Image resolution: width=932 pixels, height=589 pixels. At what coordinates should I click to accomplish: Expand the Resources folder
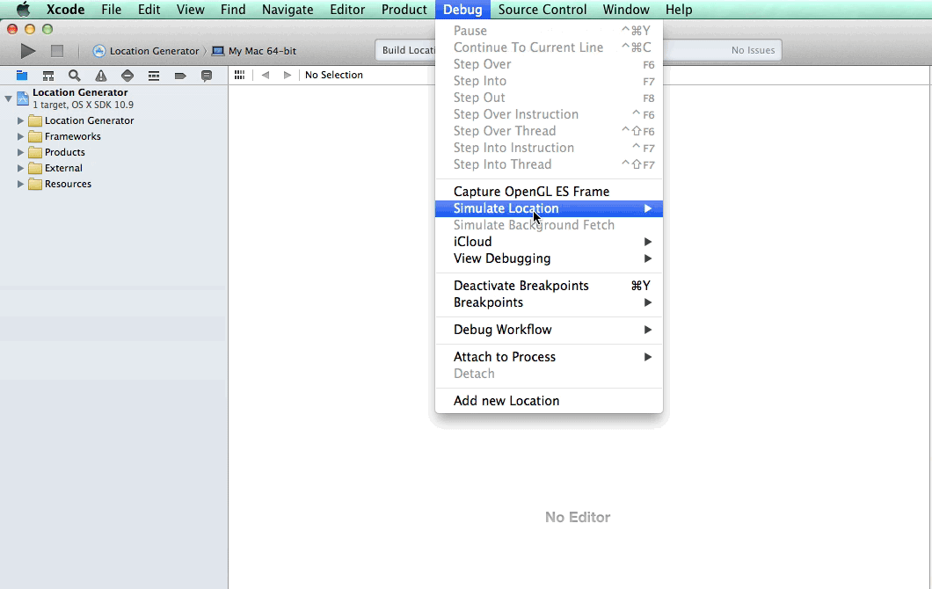pyautogui.click(x=20, y=185)
